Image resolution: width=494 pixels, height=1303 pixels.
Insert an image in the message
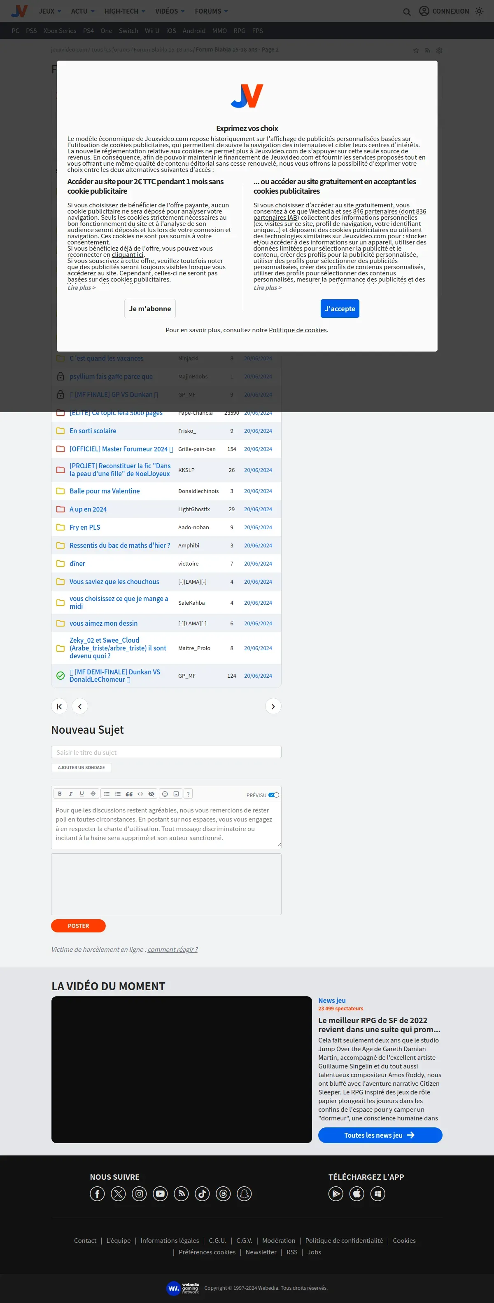click(176, 794)
